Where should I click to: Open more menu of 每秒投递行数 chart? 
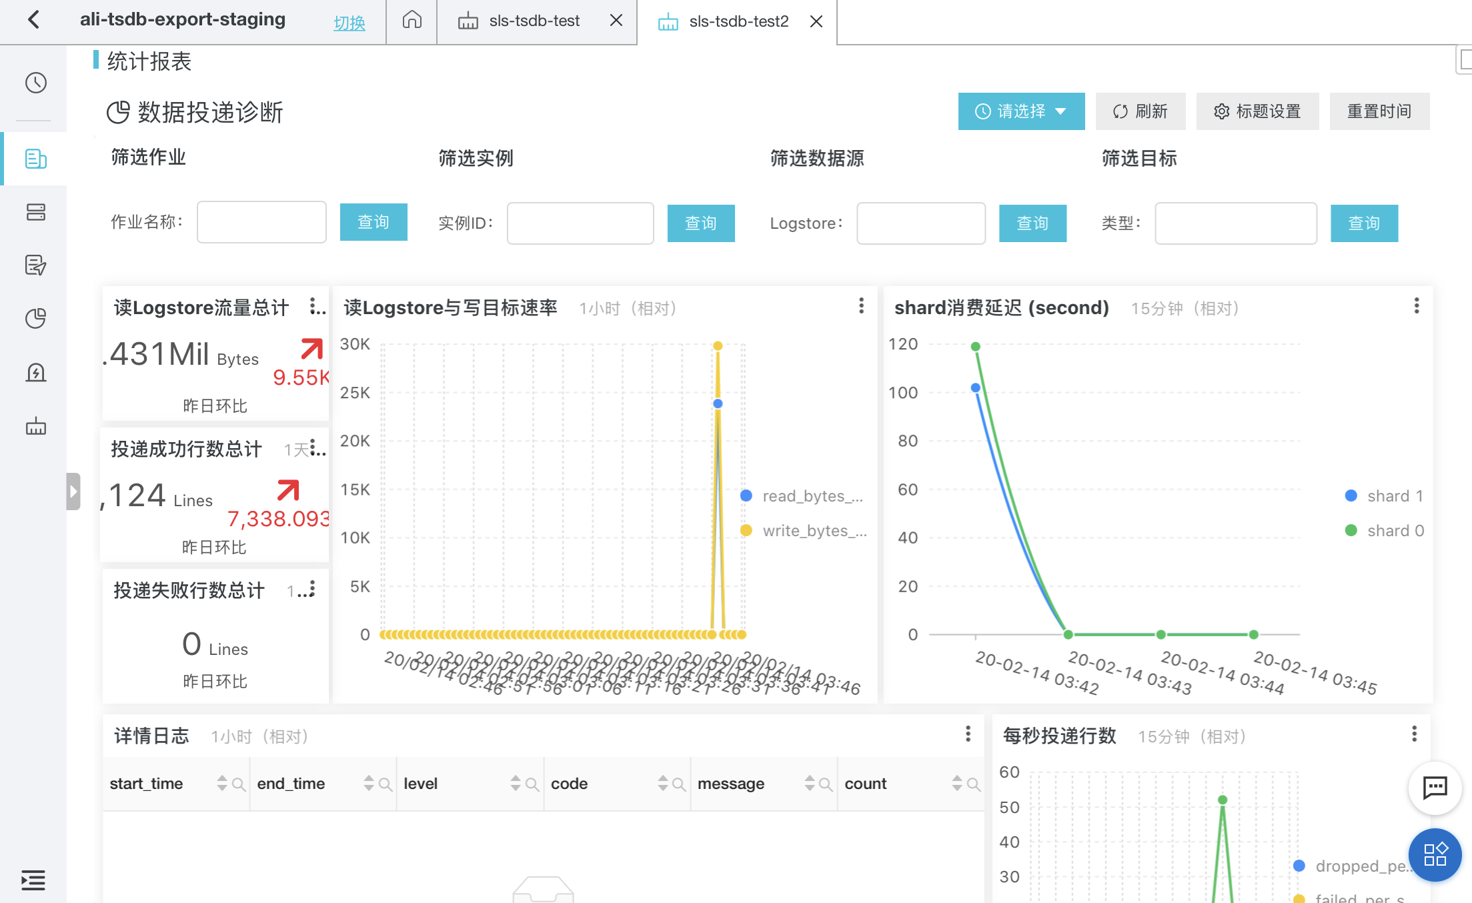pos(1414,734)
